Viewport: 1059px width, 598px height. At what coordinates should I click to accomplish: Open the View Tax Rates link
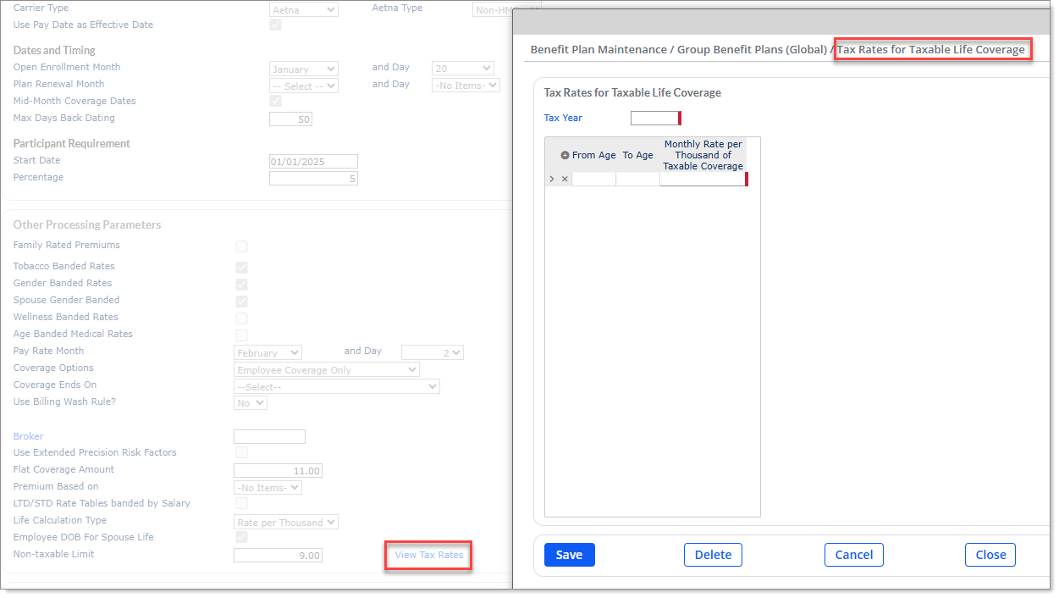428,555
